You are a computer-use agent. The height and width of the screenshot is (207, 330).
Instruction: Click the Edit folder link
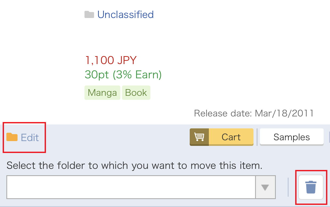(x=30, y=137)
